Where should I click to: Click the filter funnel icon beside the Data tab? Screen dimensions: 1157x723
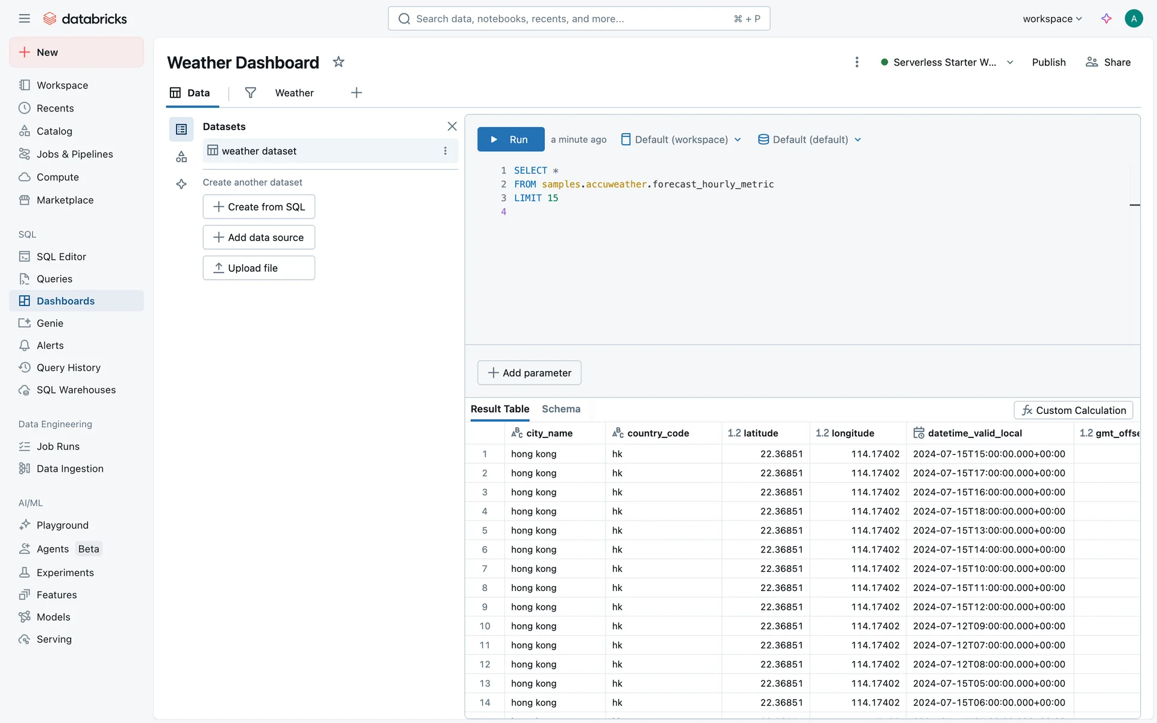tap(251, 93)
